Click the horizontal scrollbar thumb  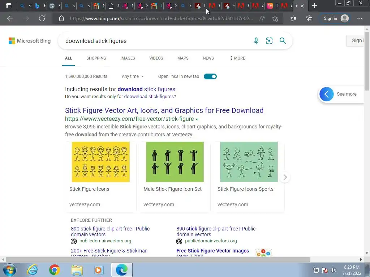point(158,259)
